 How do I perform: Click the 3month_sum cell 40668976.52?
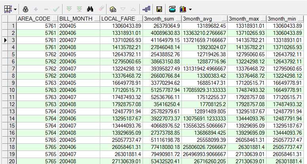pos(162,126)
